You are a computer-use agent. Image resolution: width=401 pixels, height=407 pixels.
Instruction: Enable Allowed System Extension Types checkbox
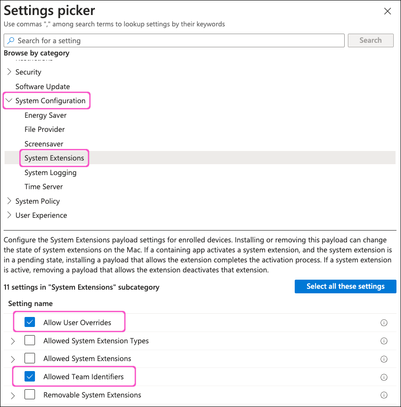[30, 341]
